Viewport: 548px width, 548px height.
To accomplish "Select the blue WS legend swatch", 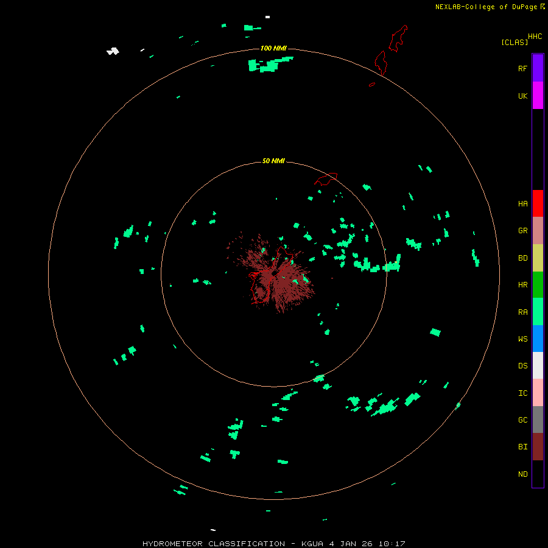I will (538, 339).
